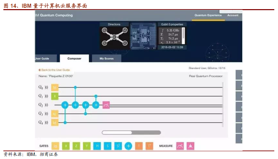Image resolution: width=278 pixels, height=159 pixels.
Task: Select the orange T-dagger gate
Action: point(149,146)
